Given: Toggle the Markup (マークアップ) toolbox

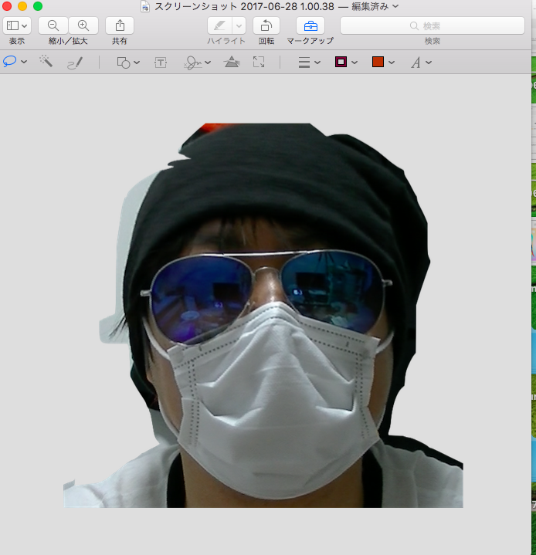Looking at the screenshot, I should [x=310, y=25].
